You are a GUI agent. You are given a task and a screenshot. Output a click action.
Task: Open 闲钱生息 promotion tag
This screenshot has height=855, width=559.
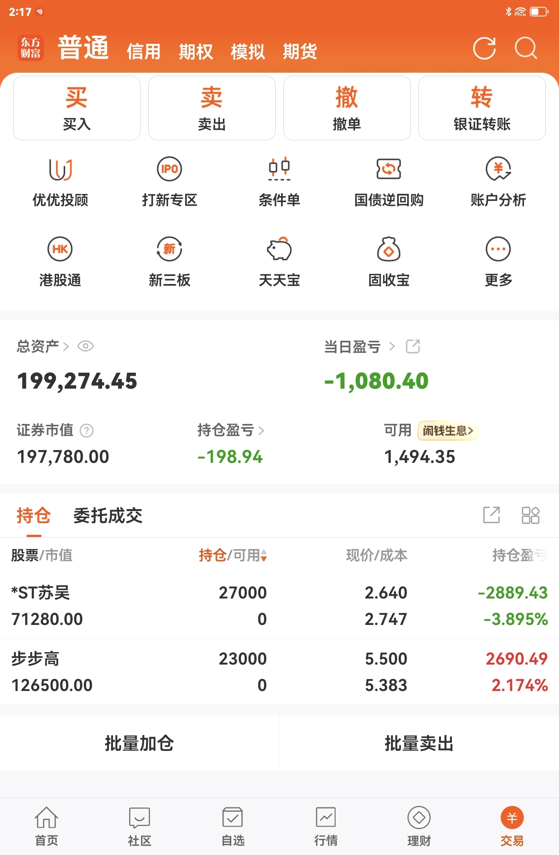(448, 431)
